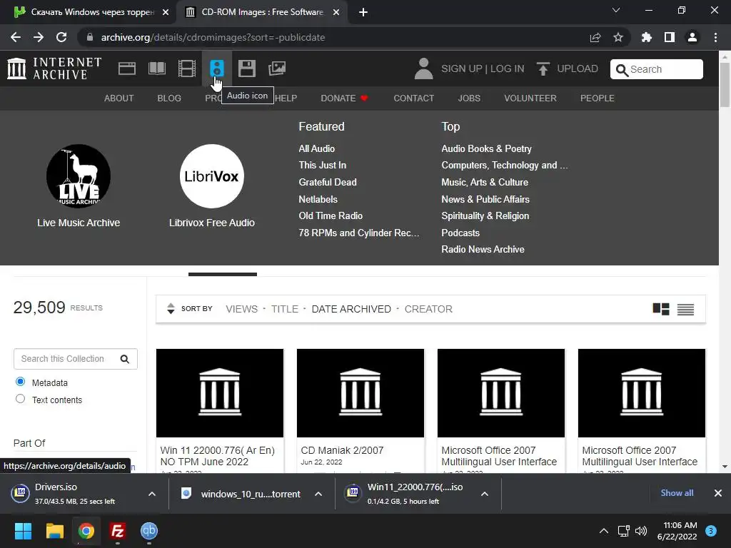Click the share page icon in address bar
The width and height of the screenshot is (731, 548).
[595, 37]
